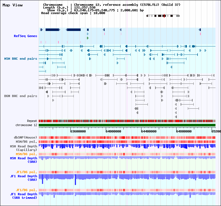Select the long left-pointing RefSeq gene bar
This screenshot has width=221, height=206.
73,30
